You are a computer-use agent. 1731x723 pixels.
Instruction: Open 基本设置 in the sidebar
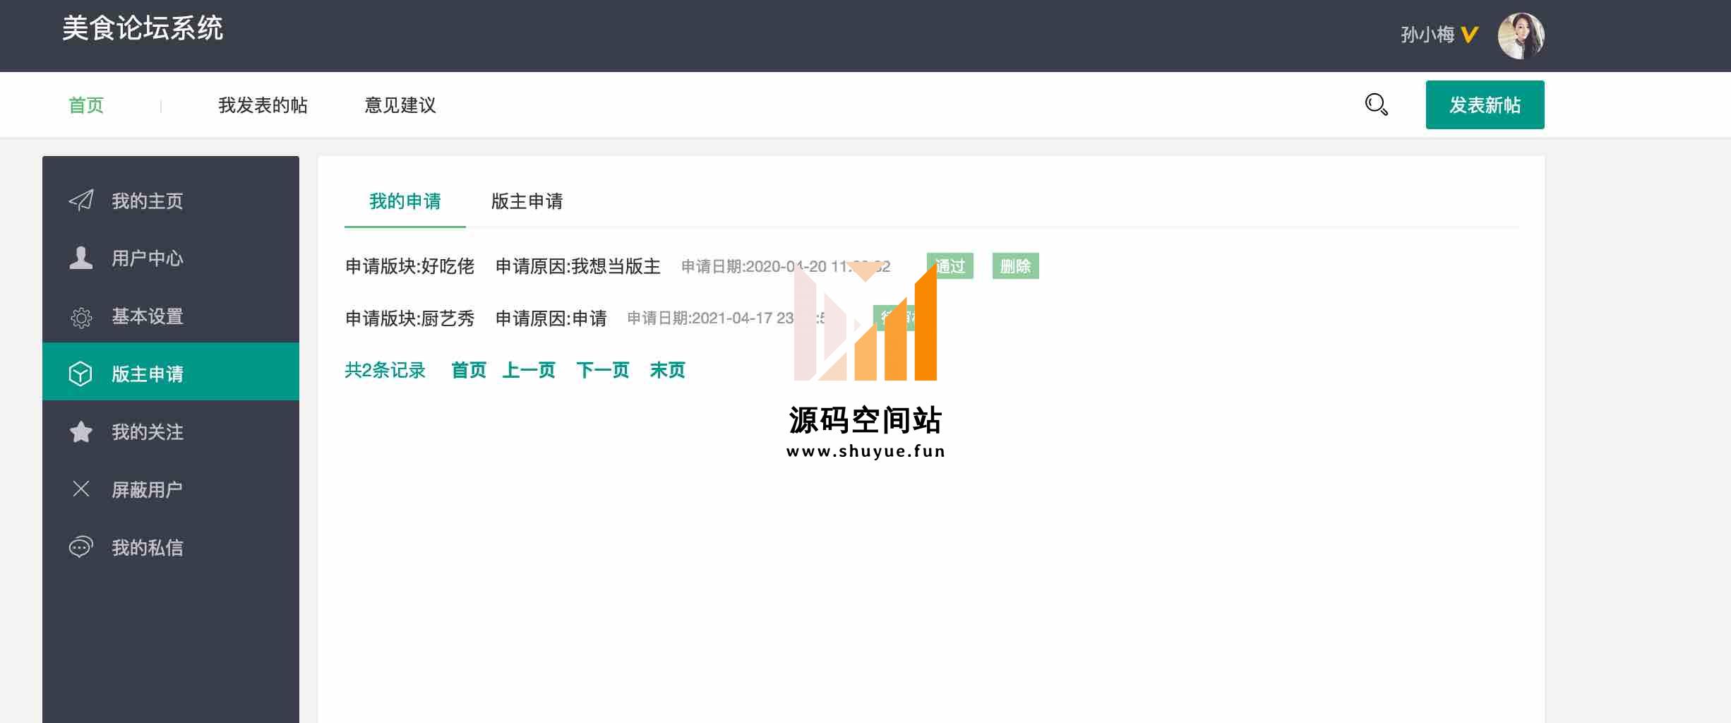[x=171, y=316]
